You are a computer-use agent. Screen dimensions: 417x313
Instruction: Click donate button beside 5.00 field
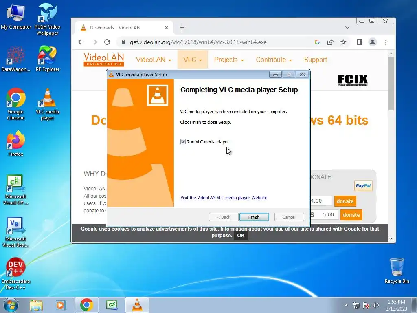coord(351,215)
